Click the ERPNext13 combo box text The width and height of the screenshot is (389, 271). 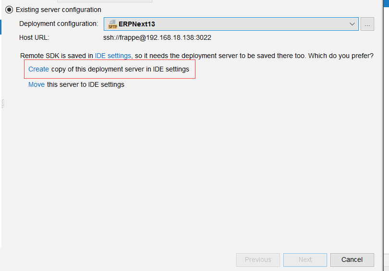point(137,24)
